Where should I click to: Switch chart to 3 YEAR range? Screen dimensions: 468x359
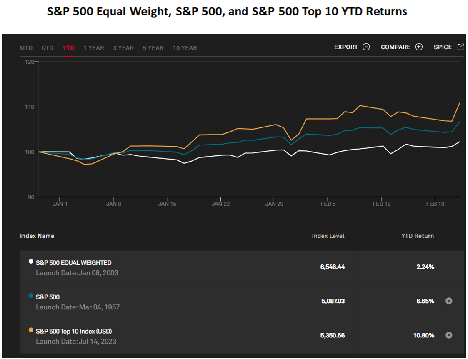pyautogui.click(x=123, y=48)
